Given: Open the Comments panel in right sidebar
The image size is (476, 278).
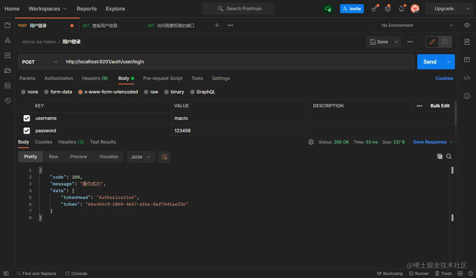Looking at the screenshot, I should pyautogui.click(x=467, y=60).
